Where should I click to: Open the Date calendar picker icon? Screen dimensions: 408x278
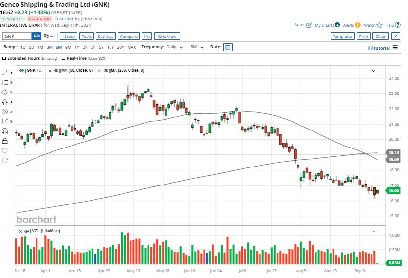coord(228,47)
